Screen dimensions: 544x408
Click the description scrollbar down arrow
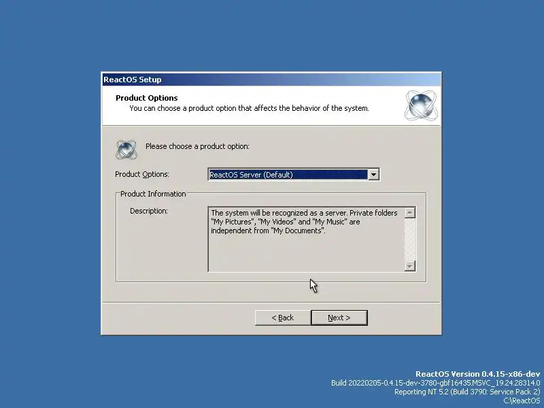(x=410, y=266)
